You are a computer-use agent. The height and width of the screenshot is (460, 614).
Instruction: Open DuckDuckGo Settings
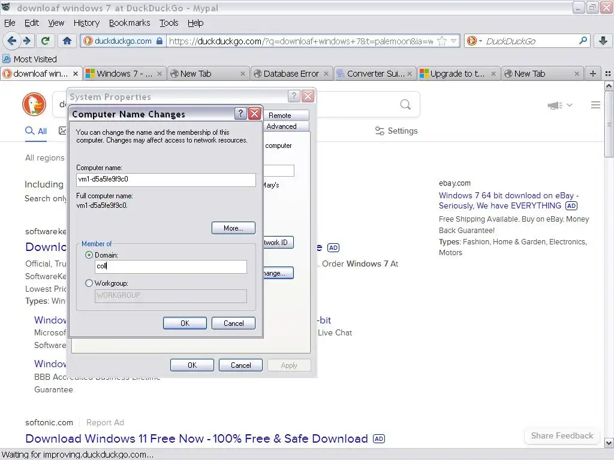pyautogui.click(x=396, y=131)
